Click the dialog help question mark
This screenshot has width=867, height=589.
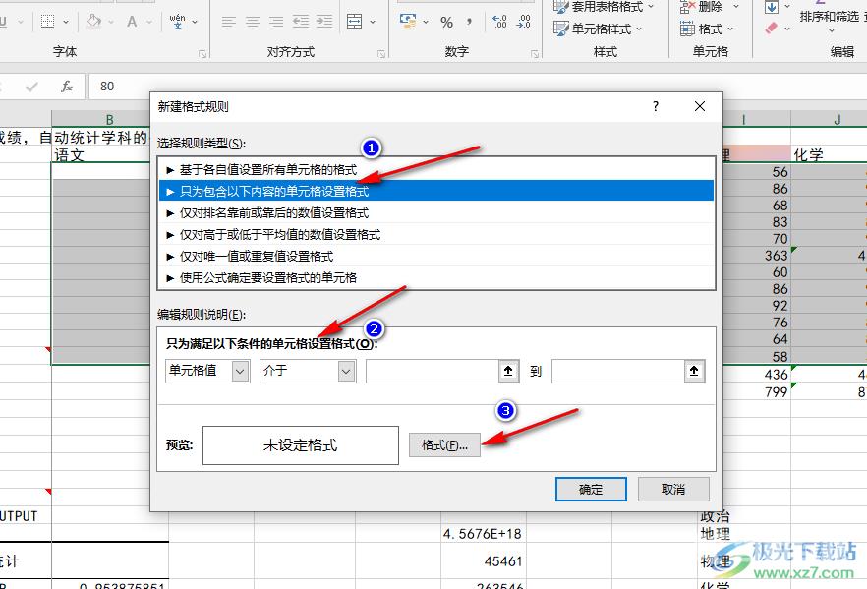(x=656, y=106)
